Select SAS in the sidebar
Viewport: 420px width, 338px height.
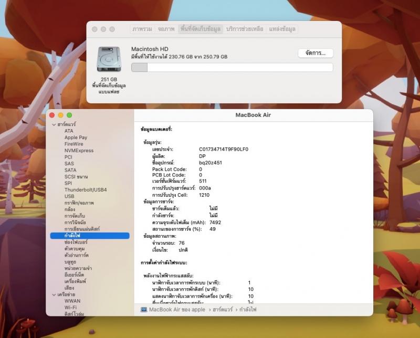69,164
